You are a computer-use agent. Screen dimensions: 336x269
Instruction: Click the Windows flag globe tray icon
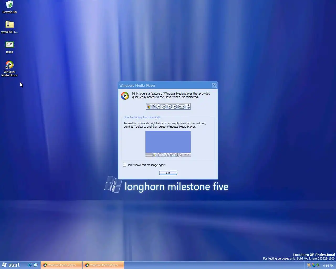313,265
